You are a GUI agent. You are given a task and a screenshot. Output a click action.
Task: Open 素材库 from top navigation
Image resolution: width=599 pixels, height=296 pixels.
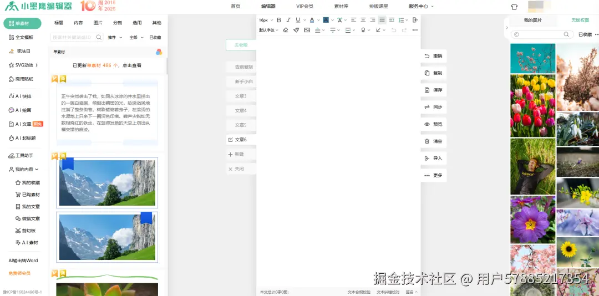click(341, 6)
